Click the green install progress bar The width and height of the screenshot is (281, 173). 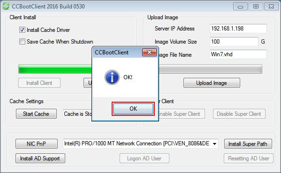[x=55, y=69]
